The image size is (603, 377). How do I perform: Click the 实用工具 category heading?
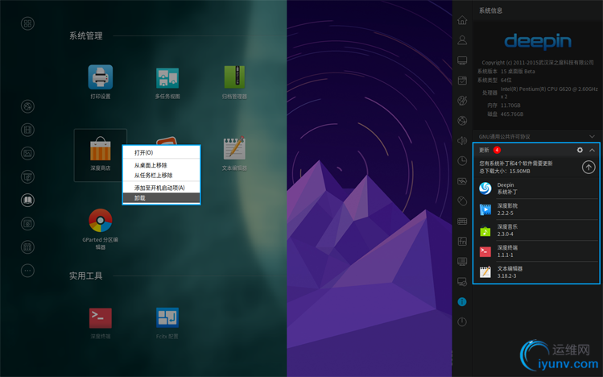click(x=86, y=275)
